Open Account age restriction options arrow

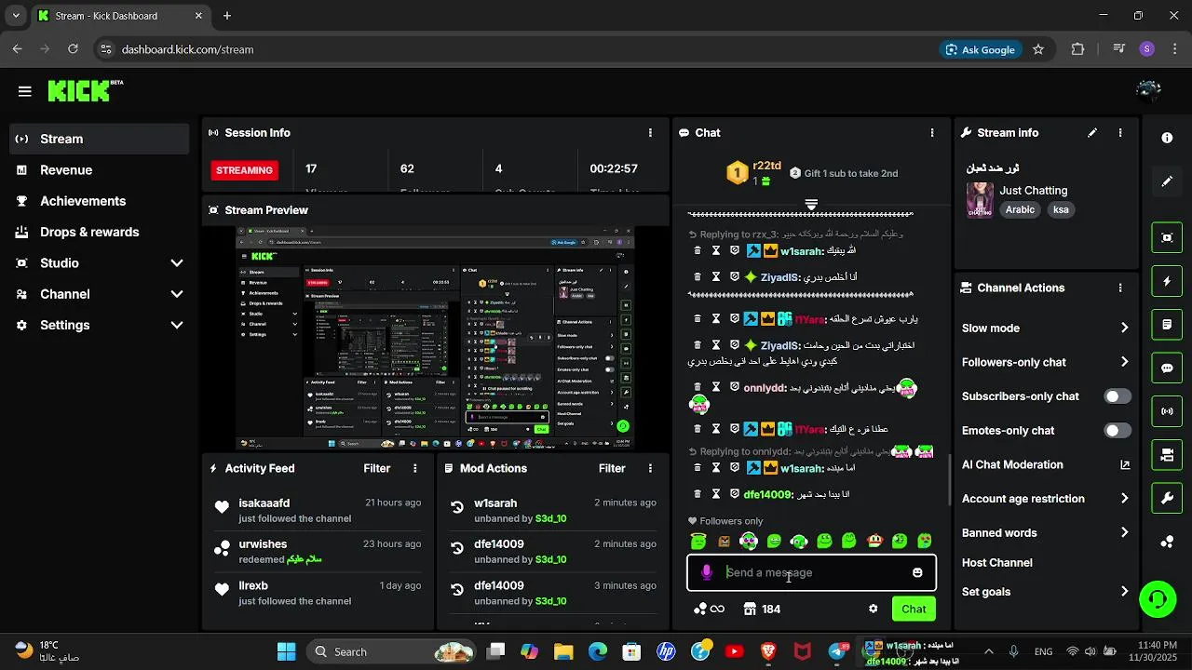tap(1124, 499)
